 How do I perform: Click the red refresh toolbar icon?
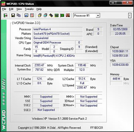point(32,15)
